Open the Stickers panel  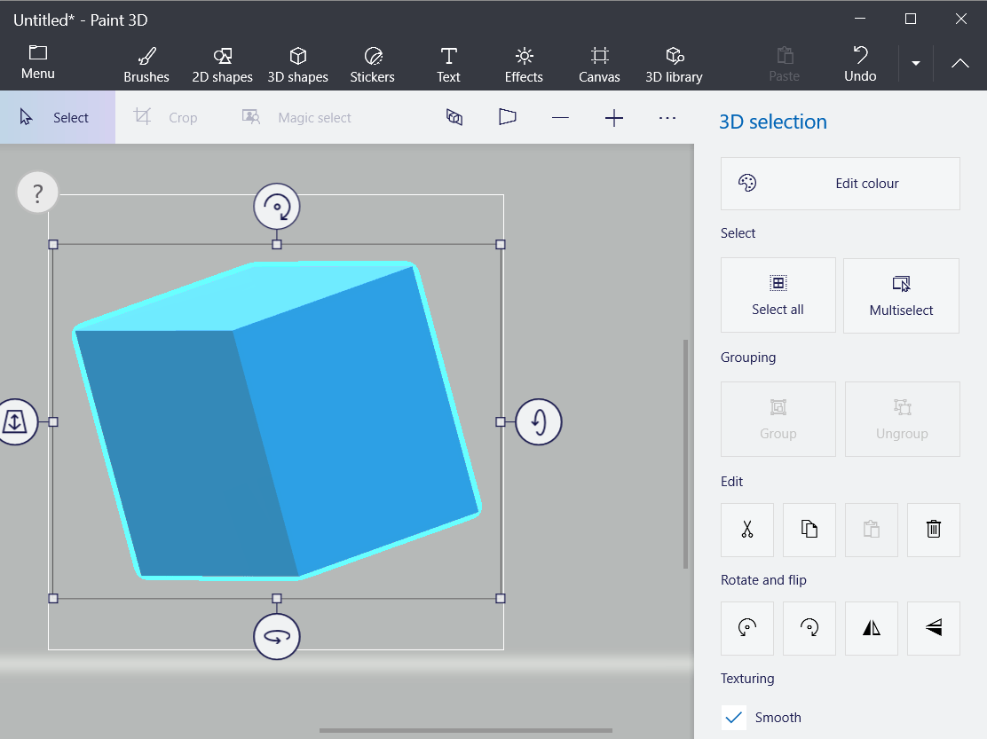[x=372, y=63]
